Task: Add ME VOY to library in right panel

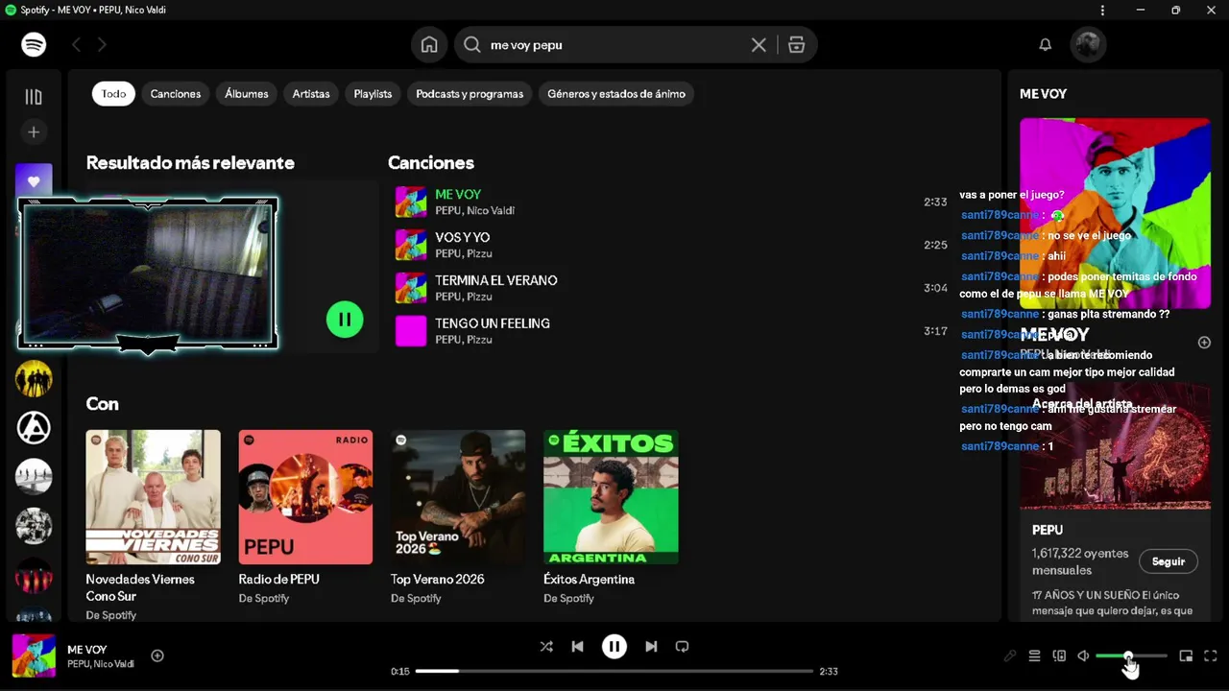Action: point(1204,343)
